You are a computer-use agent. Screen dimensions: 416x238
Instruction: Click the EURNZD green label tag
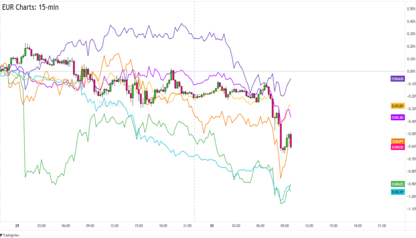click(397, 184)
